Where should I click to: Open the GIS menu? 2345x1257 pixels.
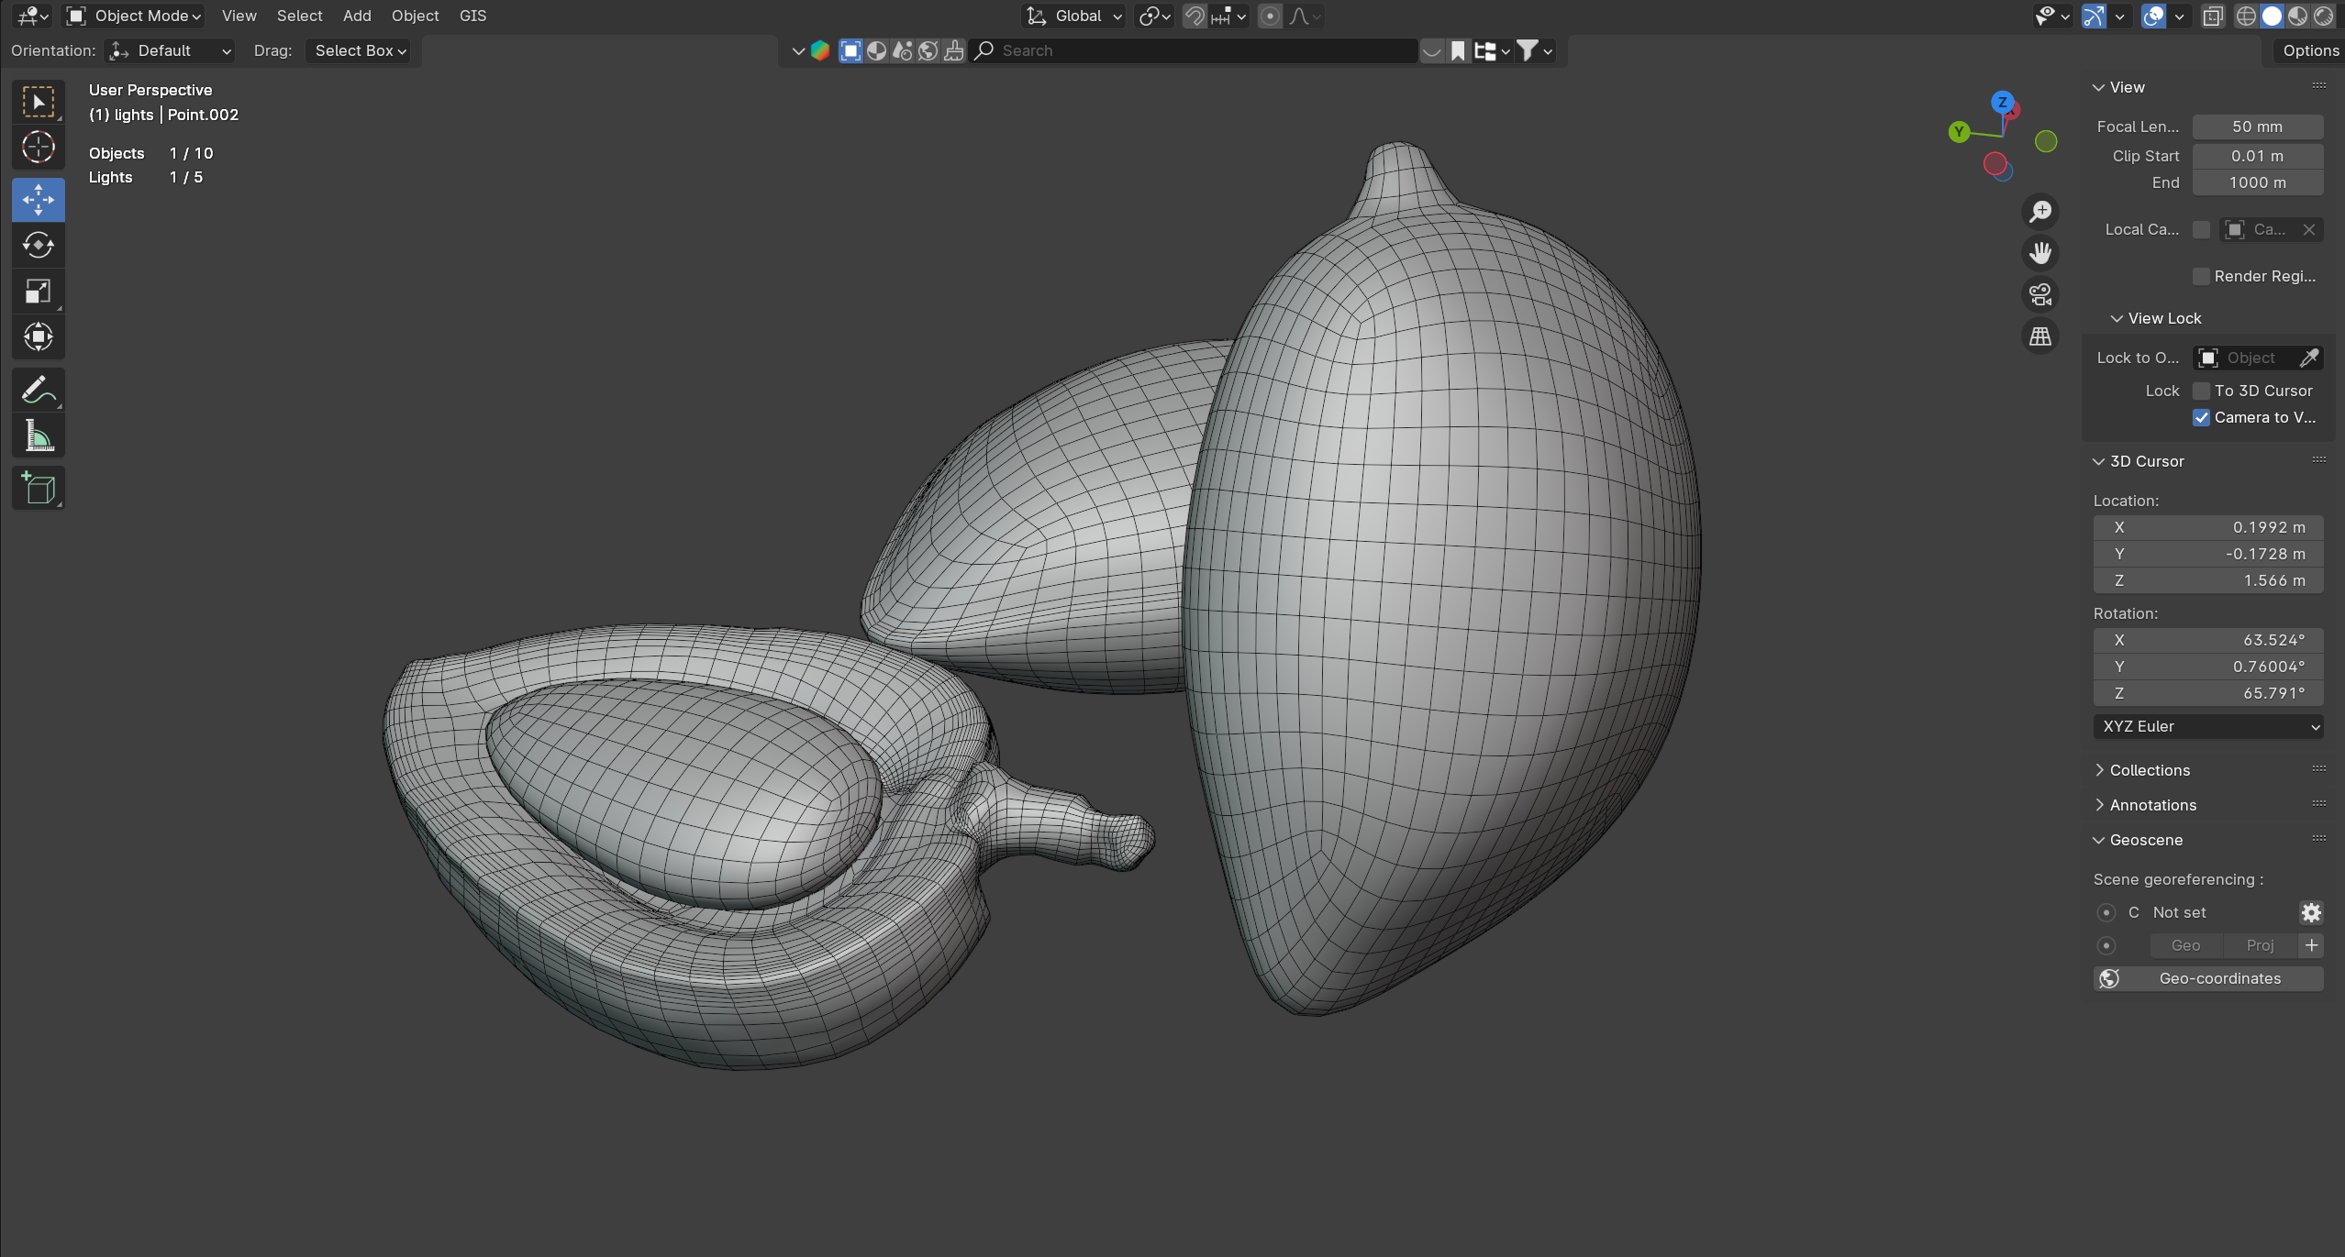pyautogui.click(x=472, y=16)
